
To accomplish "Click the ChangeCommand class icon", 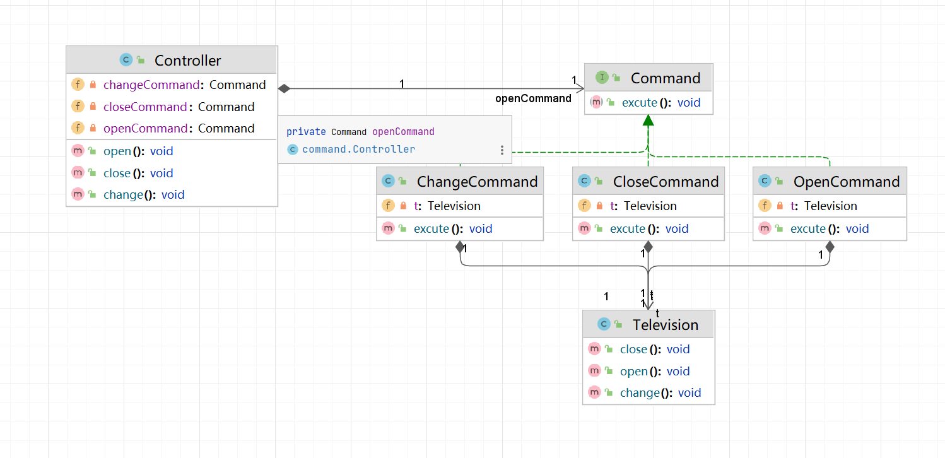I will pos(389,181).
